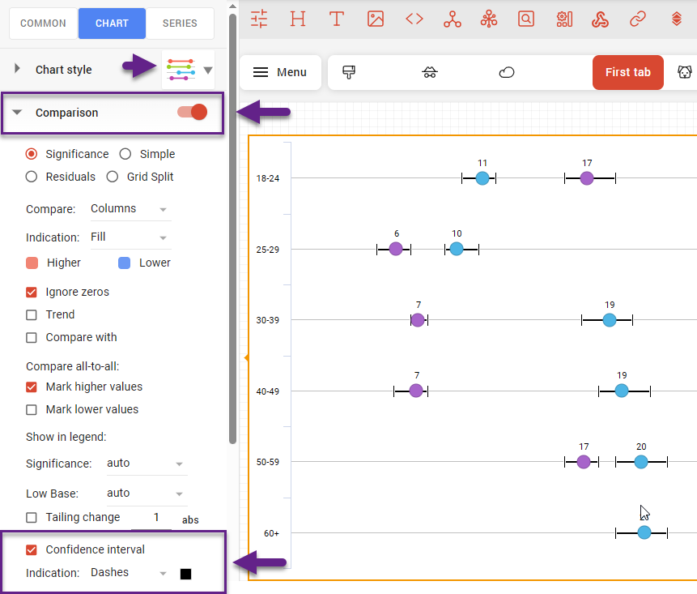Viewport: 697px width, 594px height.
Task: Toggle the Comparison switch off
Action: point(193,113)
